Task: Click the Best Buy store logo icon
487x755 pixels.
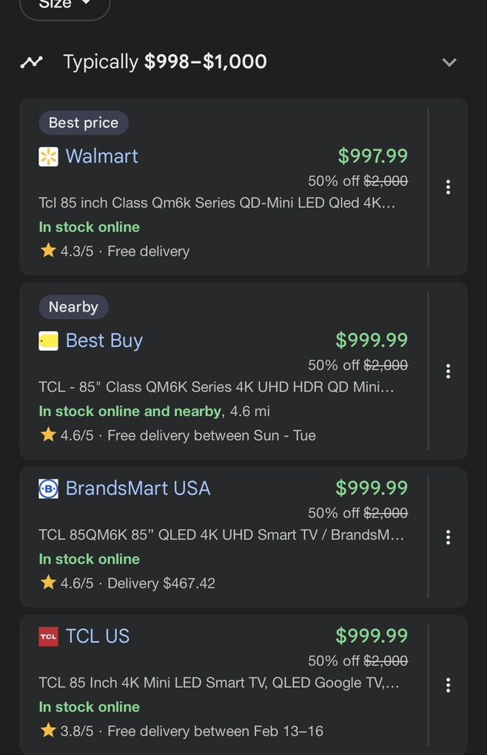Action: point(48,341)
